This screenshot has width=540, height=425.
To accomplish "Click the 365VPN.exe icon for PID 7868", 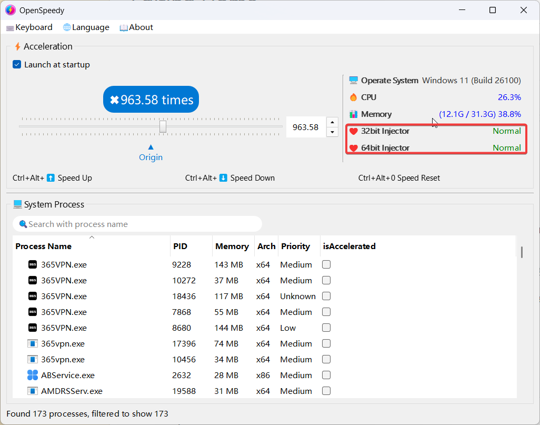I will [33, 312].
